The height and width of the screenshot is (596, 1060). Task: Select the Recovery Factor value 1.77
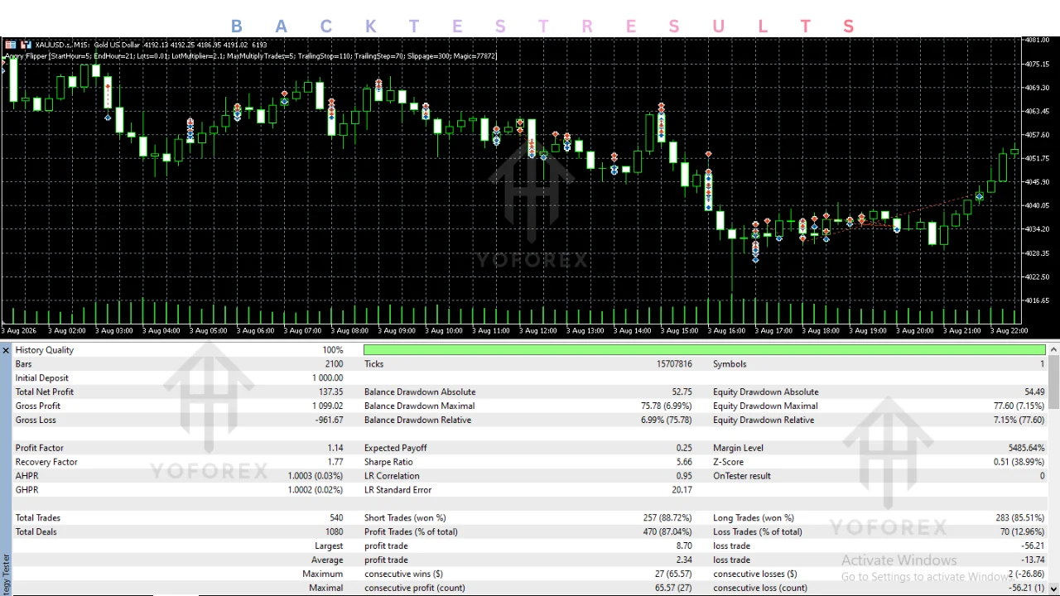[x=335, y=463]
